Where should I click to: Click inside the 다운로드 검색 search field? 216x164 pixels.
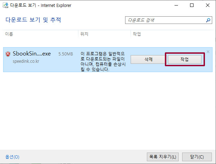(x=165, y=20)
